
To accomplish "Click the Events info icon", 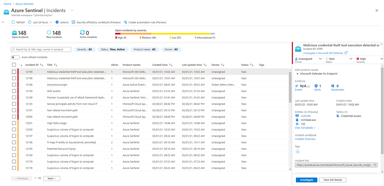I will 309,86.
